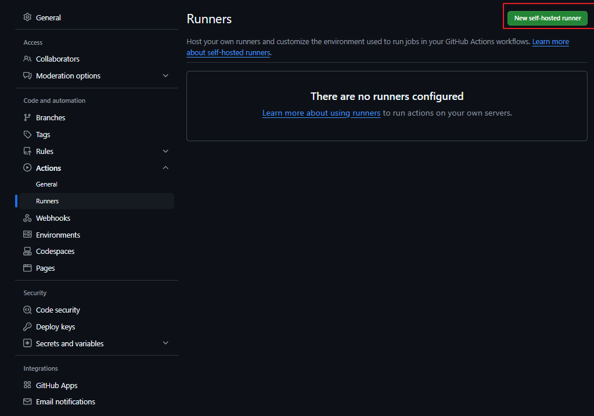Go to Deploy keys label
Screen dimensions: 594x416
pos(55,327)
